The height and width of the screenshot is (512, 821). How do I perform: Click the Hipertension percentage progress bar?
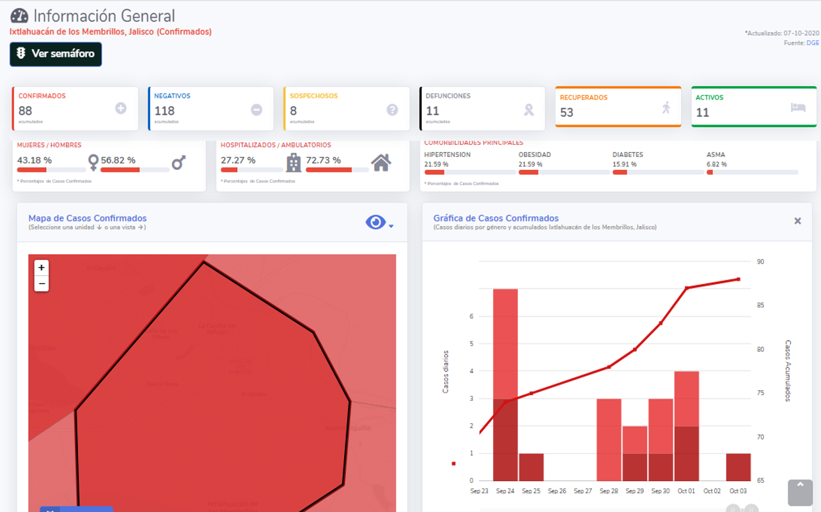tap(470, 172)
